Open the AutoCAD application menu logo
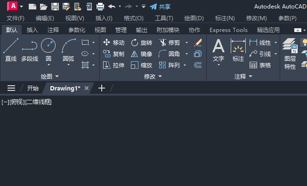 click(12, 6)
